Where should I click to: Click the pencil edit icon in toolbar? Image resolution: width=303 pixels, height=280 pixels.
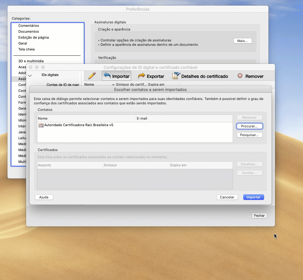[x=92, y=76]
